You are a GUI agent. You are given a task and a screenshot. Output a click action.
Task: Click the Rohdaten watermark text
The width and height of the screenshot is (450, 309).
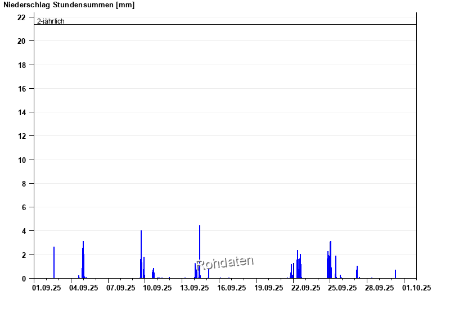tap(225, 262)
